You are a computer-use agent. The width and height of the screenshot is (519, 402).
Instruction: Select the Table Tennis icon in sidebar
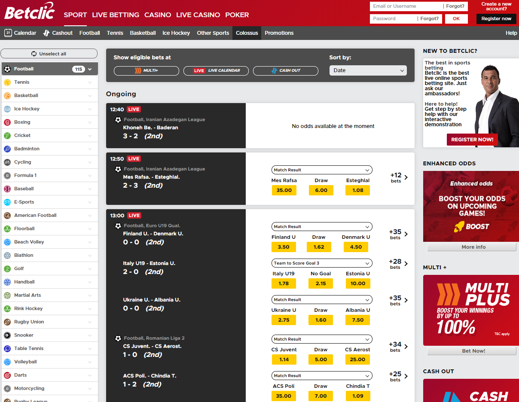pos(7,348)
